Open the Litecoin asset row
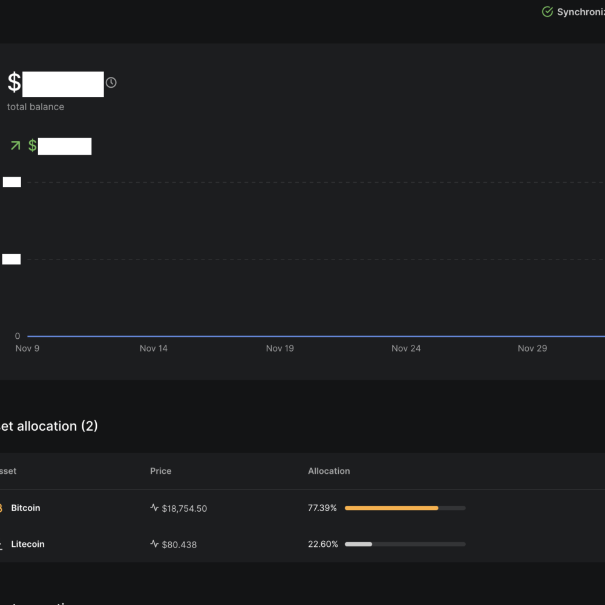This screenshot has height=605, width=605. pos(28,544)
